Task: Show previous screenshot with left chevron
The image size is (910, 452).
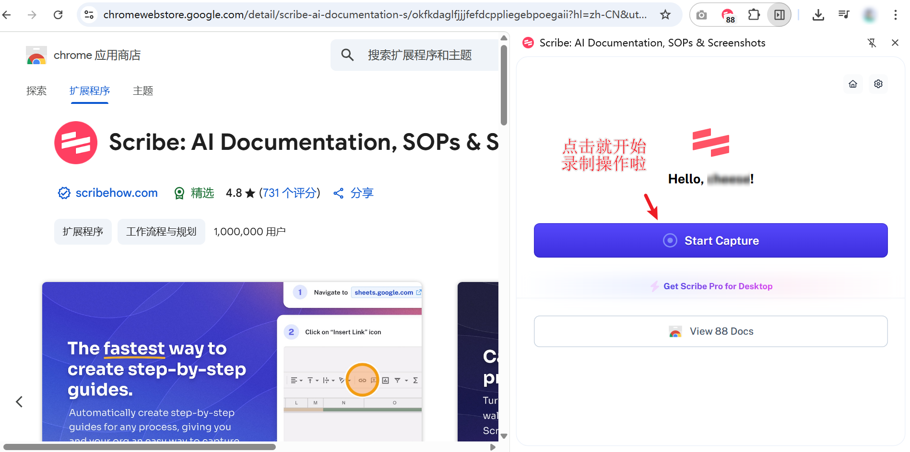Action: [x=19, y=402]
